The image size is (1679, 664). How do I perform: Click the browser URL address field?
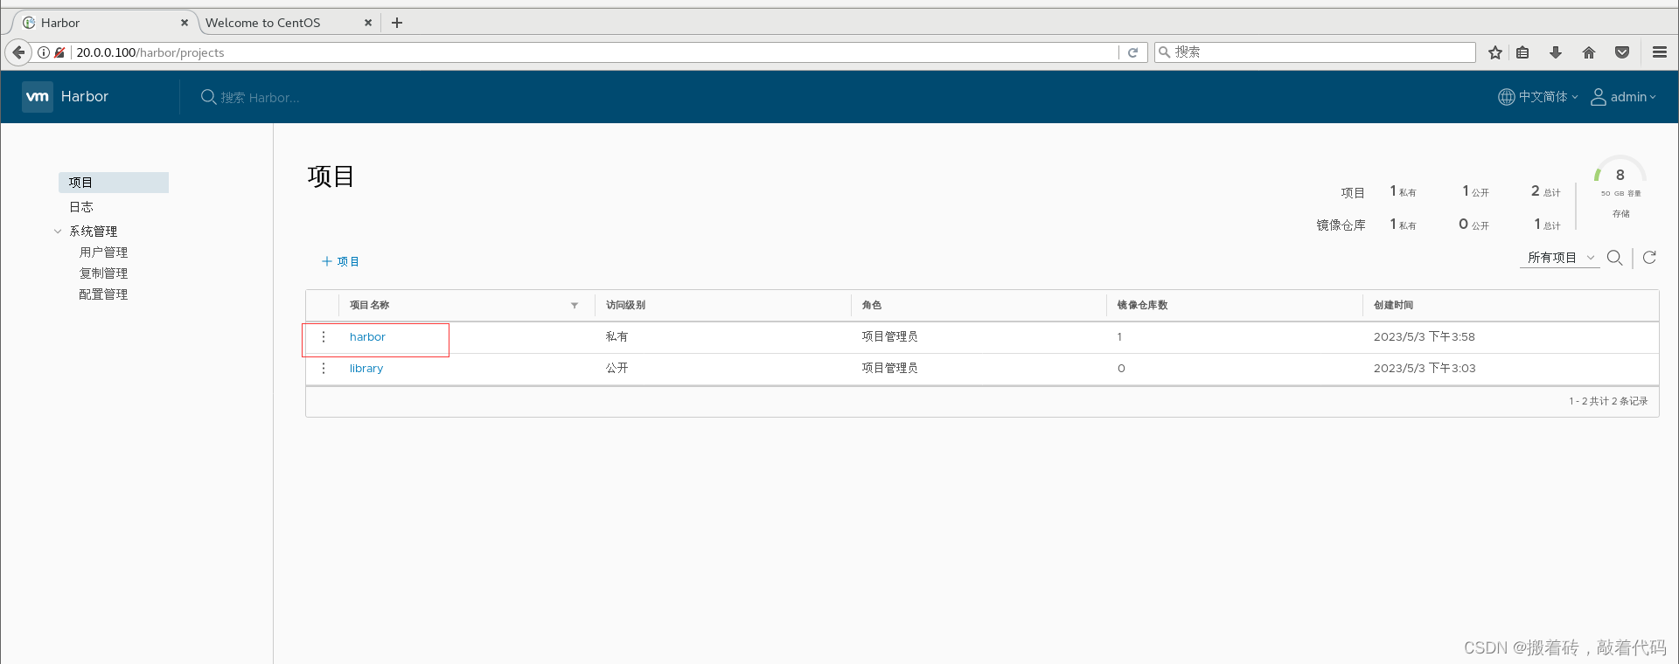[595, 52]
